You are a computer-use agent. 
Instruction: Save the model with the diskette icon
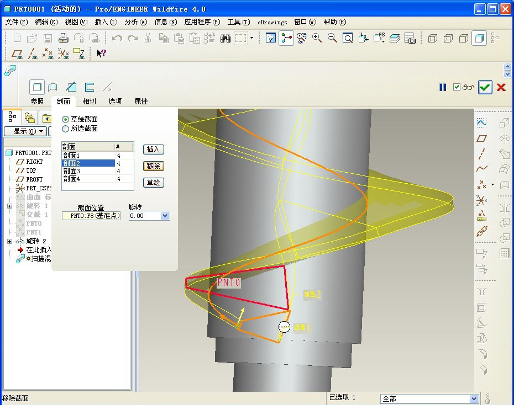pos(48,38)
